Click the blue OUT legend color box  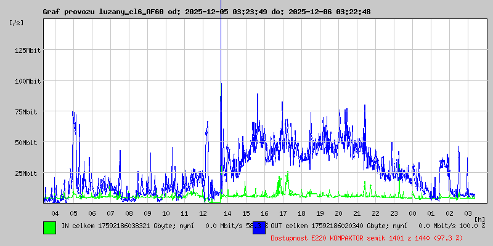pos(259,227)
